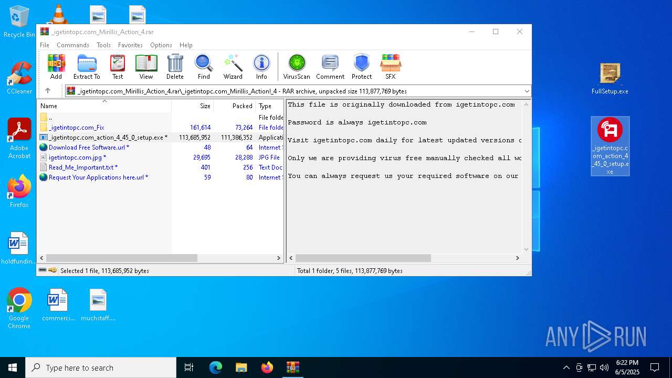Select the Adobe Acrobat desktop icon
This screenshot has height=378, width=672.
(19, 138)
